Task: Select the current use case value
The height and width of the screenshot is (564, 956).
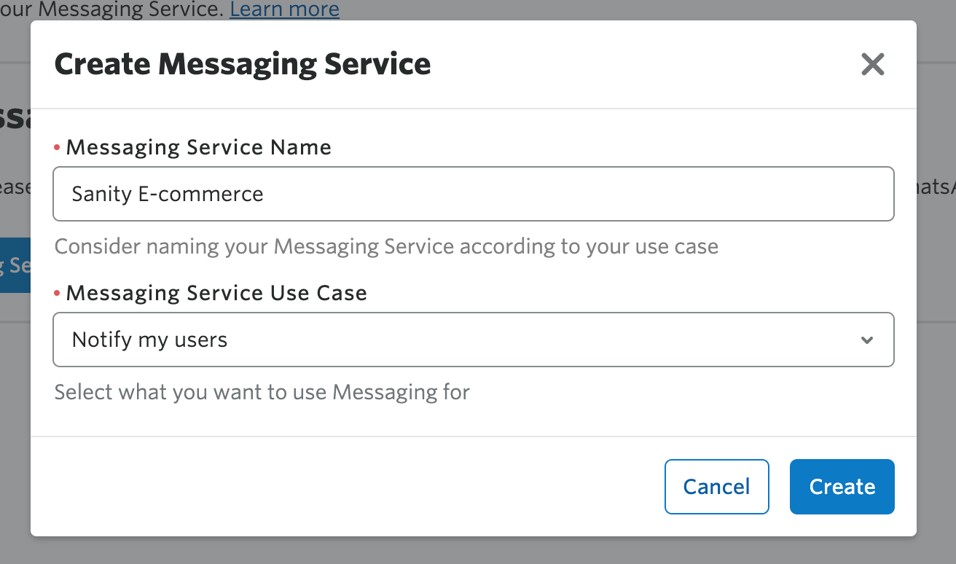Action: 149,340
